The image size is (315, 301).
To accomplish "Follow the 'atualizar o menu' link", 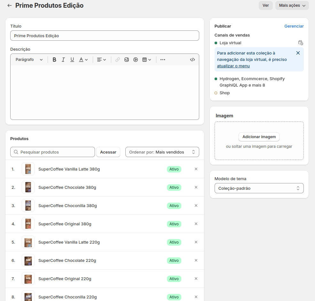I will coord(233,66).
